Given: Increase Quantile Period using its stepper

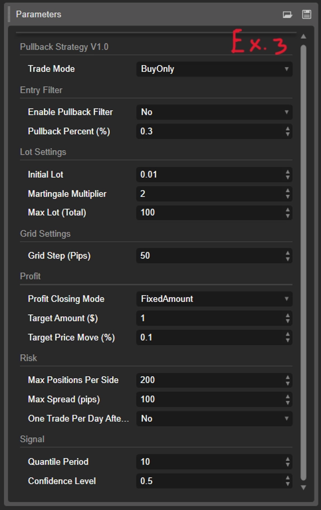Looking at the screenshot, I should 288,459.
